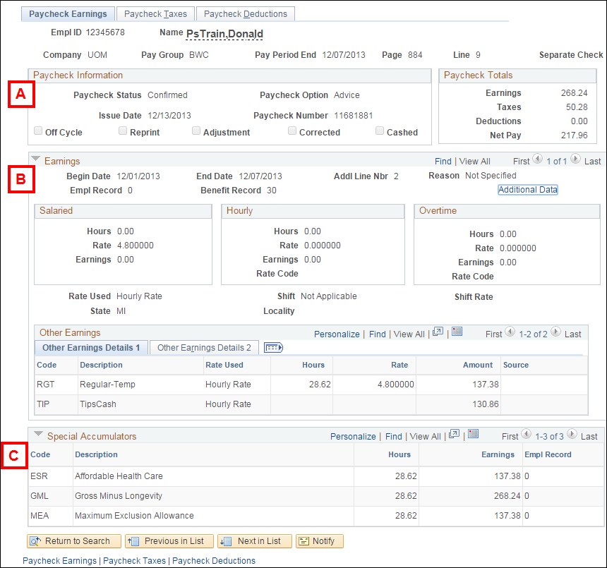Open Special Accumulators grid in new window icon

click(455, 435)
